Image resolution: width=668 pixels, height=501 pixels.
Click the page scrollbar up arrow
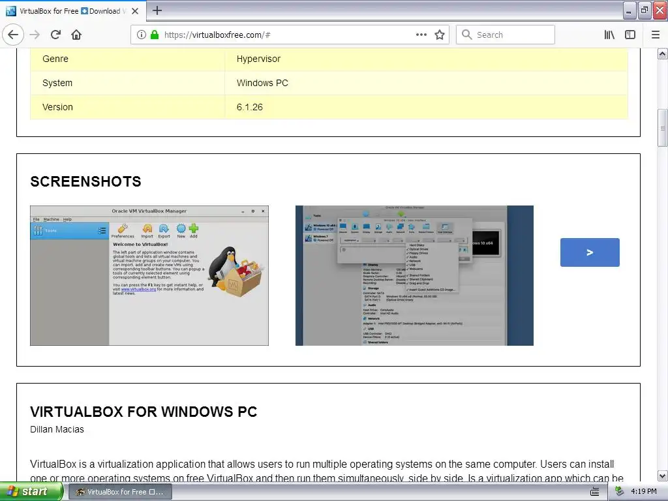[x=662, y=54]
